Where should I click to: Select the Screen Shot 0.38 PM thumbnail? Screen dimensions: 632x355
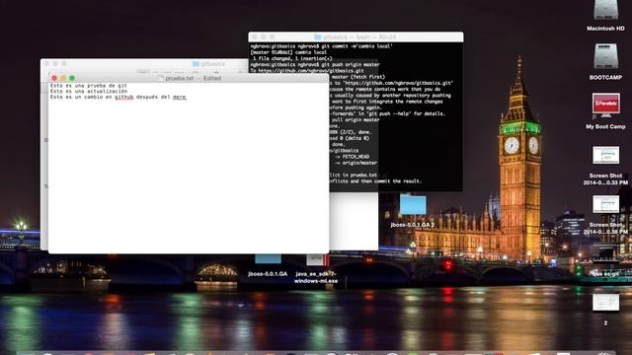pos(605,204)
